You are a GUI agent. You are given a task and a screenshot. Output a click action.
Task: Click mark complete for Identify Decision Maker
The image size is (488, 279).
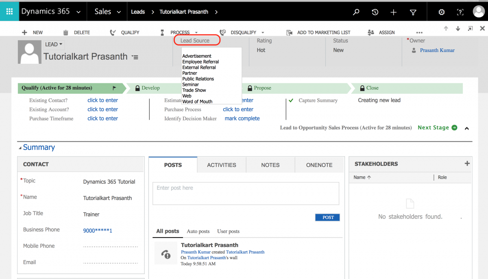point(242,119)
